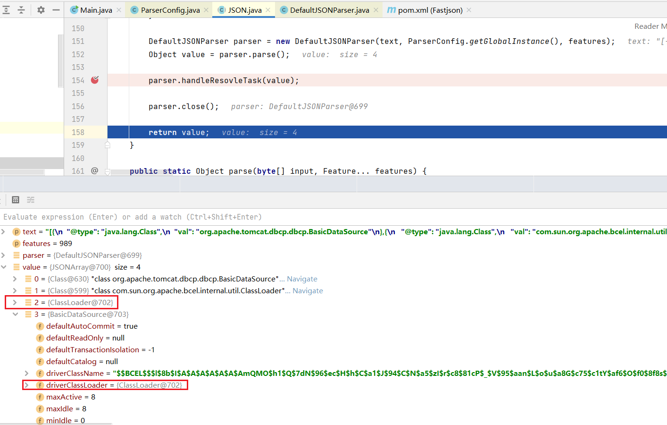Expand array element 0 Class@630
Viewport: 667px width, 425px height.
tap(15, 279)
